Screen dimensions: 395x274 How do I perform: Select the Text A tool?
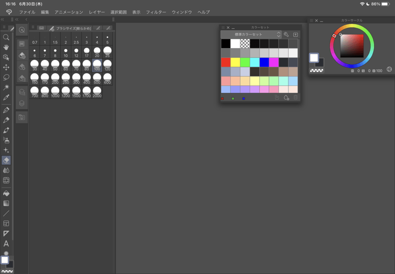[x=6, y=244]
